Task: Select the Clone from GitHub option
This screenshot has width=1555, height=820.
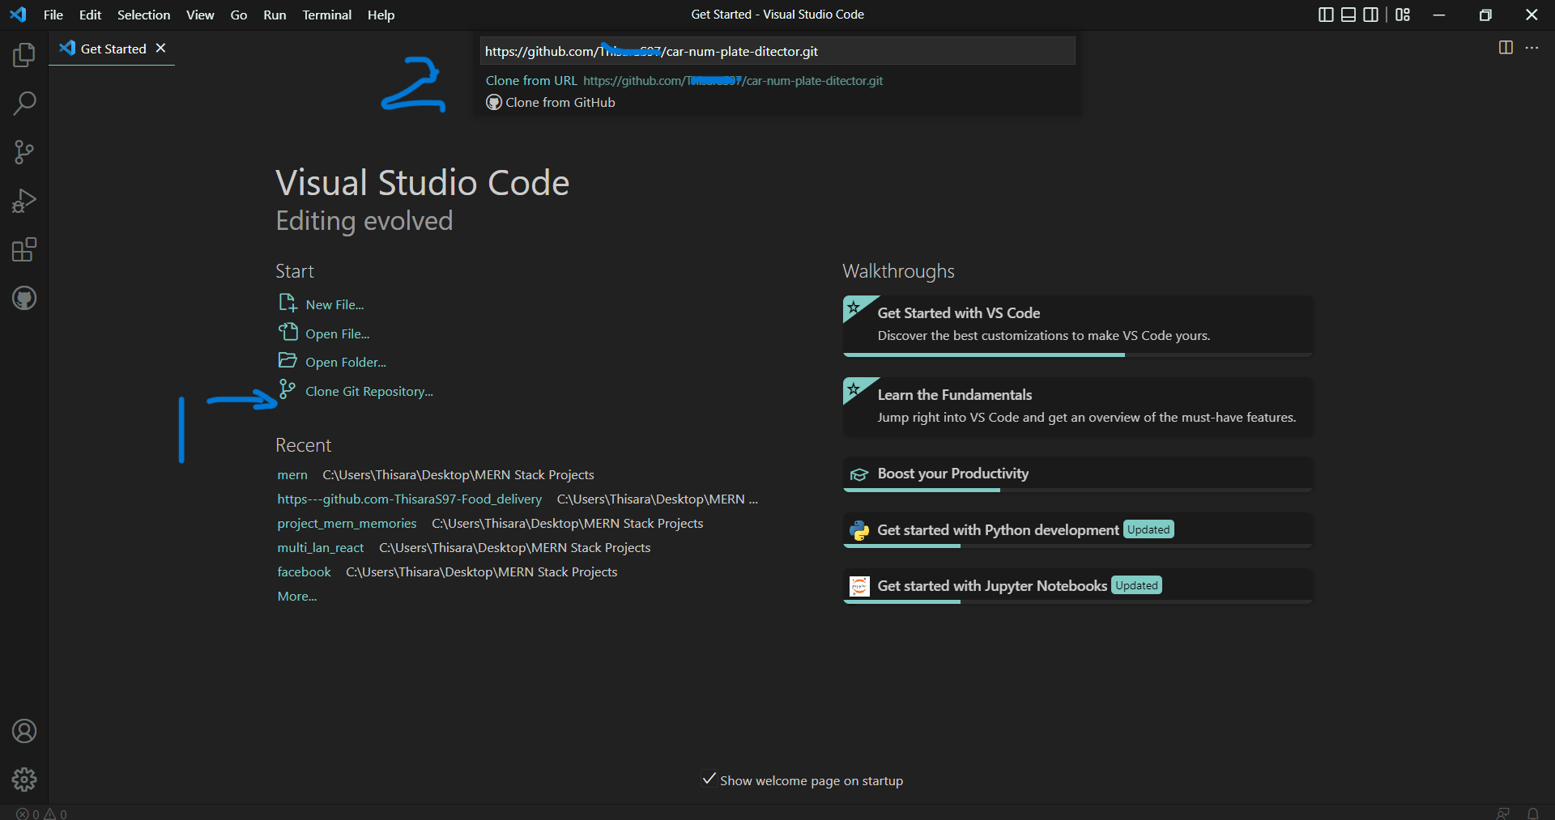Action: coord(777,103)
